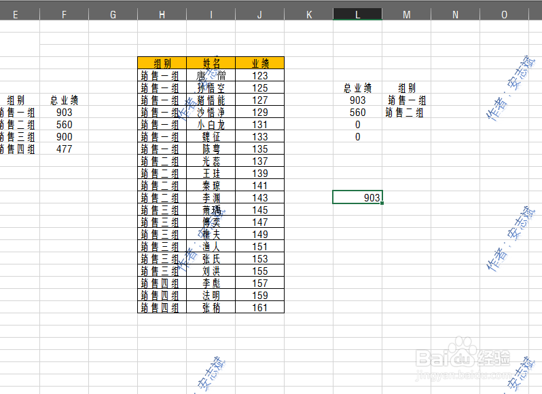
Task: Click the 业绩 value 123
Action: point(259,75)
